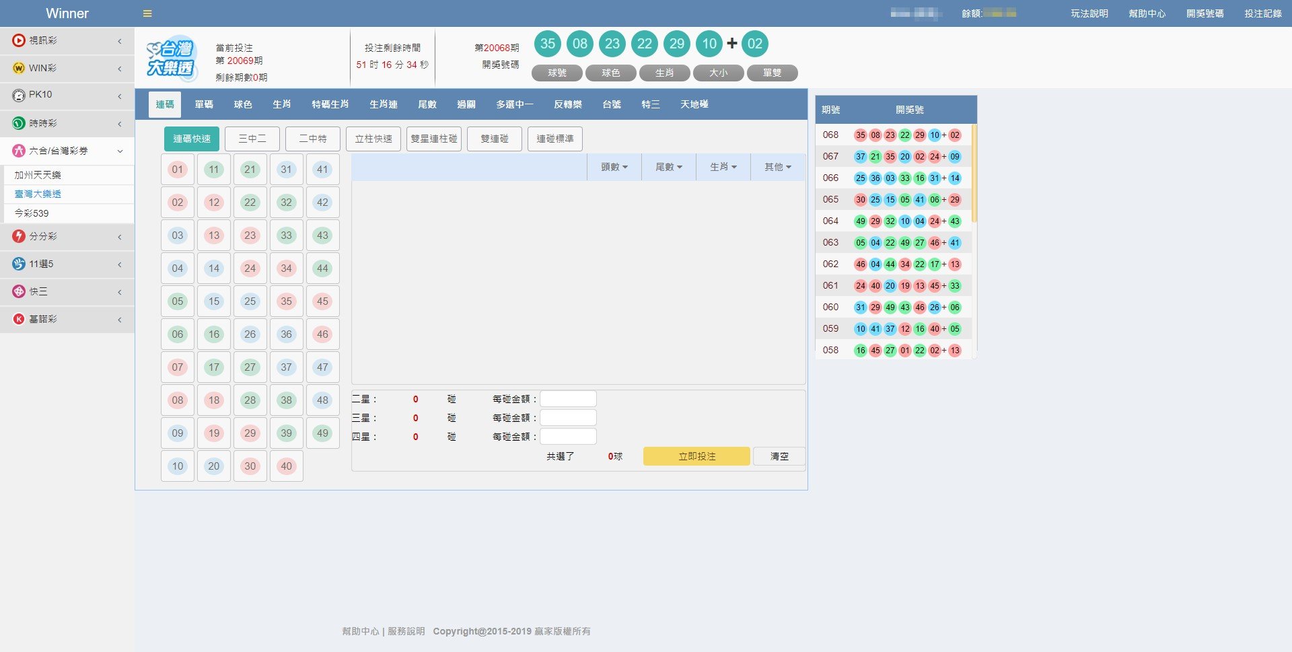The height and width of the screenshot is (652, 1292).
Task: Click the 11選5 sidebar icon
Action: click(19, 264)
